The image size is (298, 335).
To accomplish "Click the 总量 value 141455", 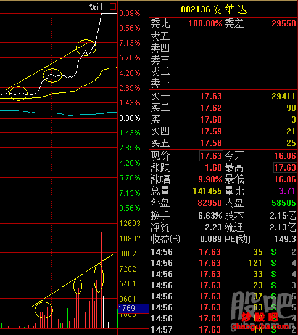I will coord(207,191).
